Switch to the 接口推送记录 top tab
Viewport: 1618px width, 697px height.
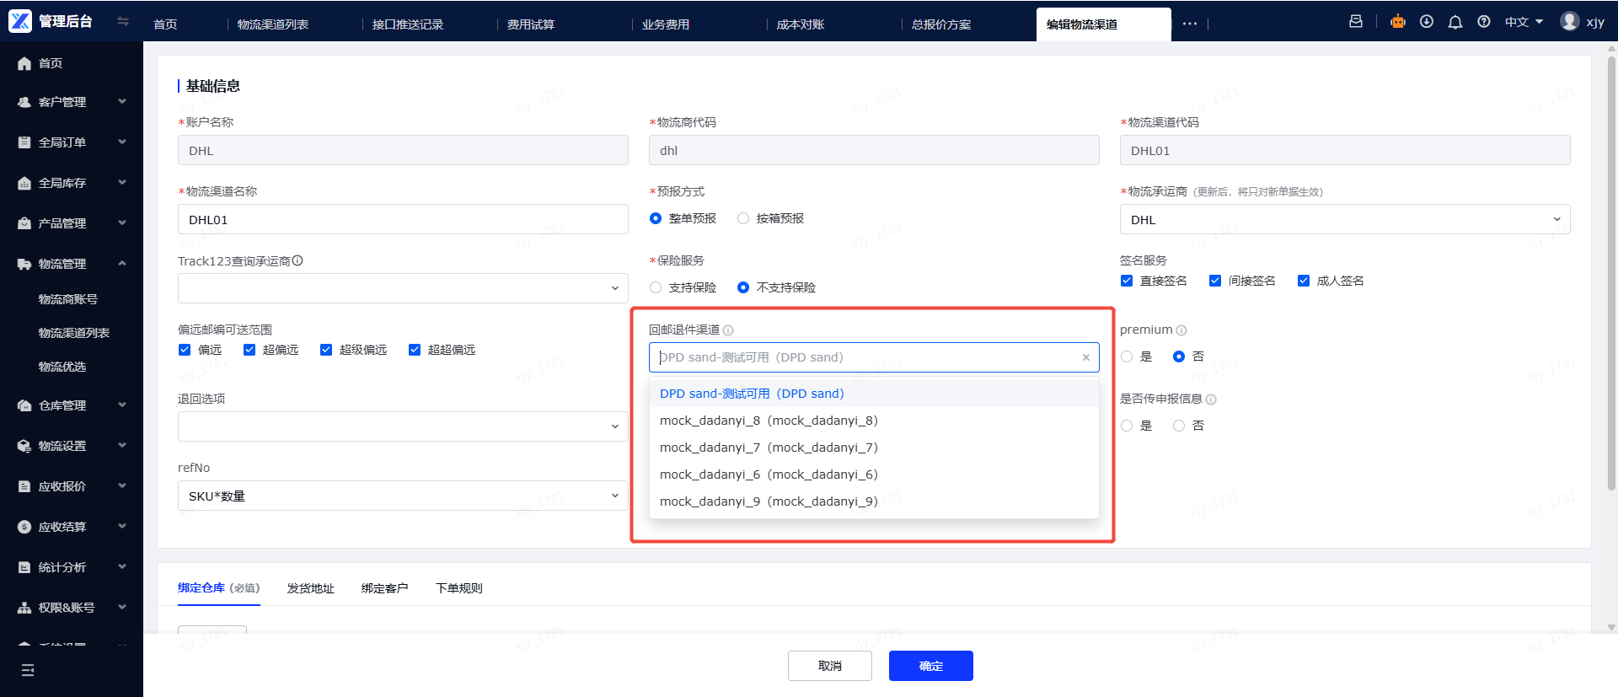click(x=408, y=24)
